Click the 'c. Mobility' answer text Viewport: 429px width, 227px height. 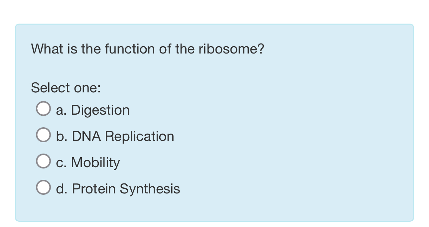pyautogui.click(x=87, y=162)
